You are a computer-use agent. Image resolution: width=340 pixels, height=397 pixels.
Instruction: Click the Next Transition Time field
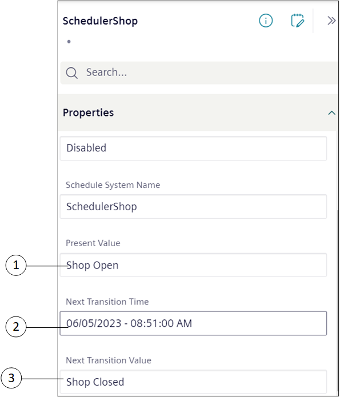(193, 323)
